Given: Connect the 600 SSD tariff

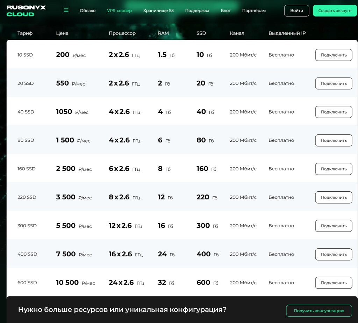Looking at the screenshot, I should coord(334,283).
